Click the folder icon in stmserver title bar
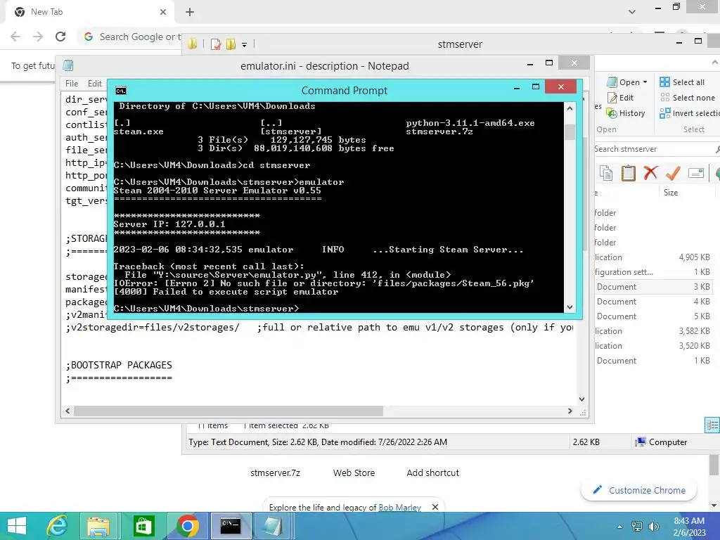720x540 pixels. coord(193,44)
